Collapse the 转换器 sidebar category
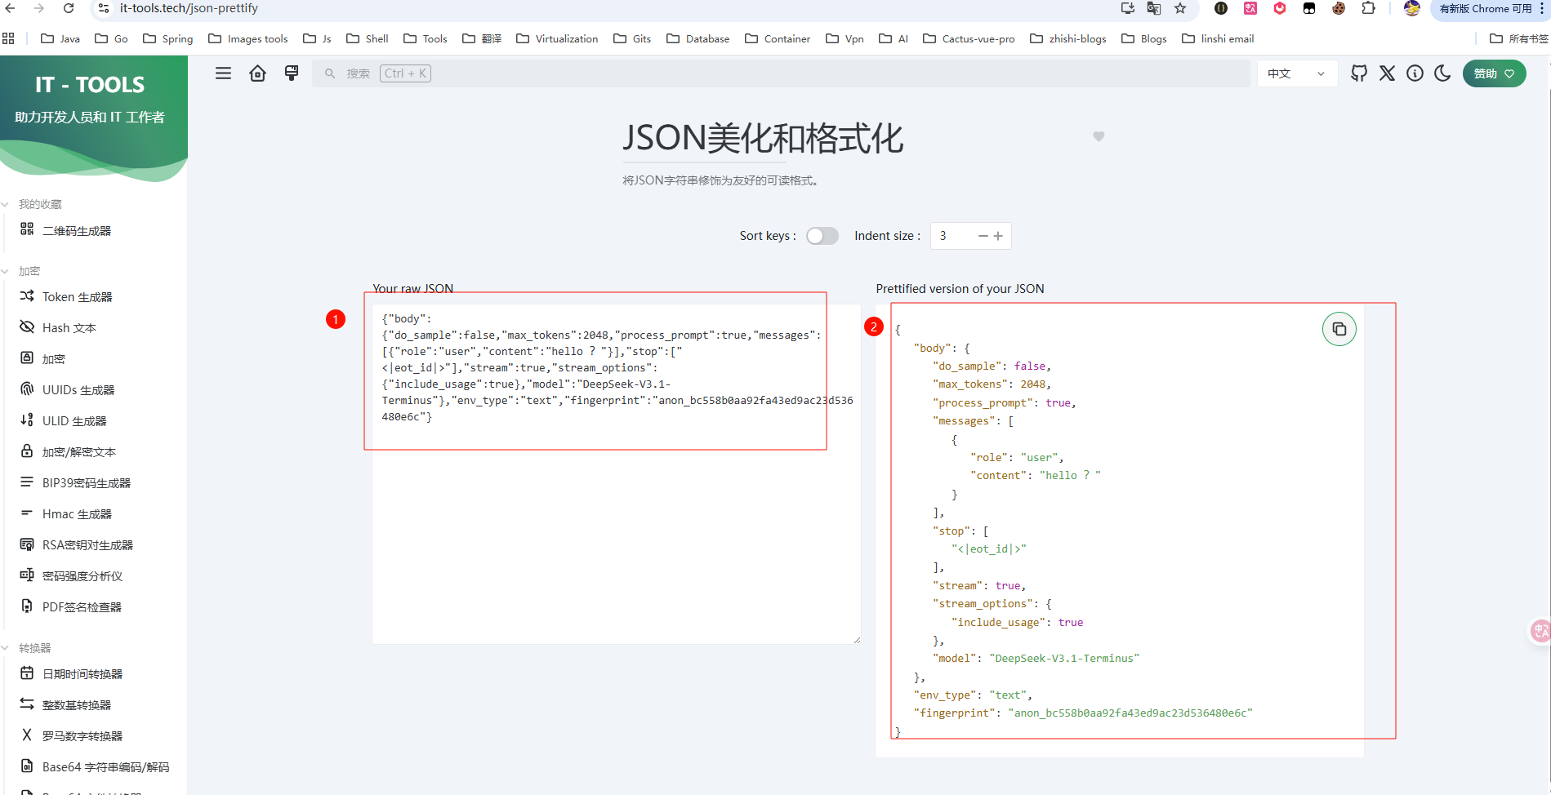This screenshot has width=1551, height=795. point(34,648)
